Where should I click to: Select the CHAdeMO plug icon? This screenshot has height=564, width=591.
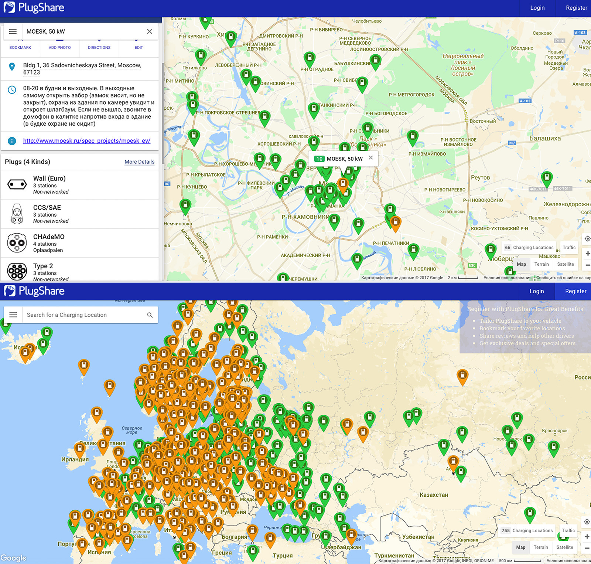coord(17,243)
